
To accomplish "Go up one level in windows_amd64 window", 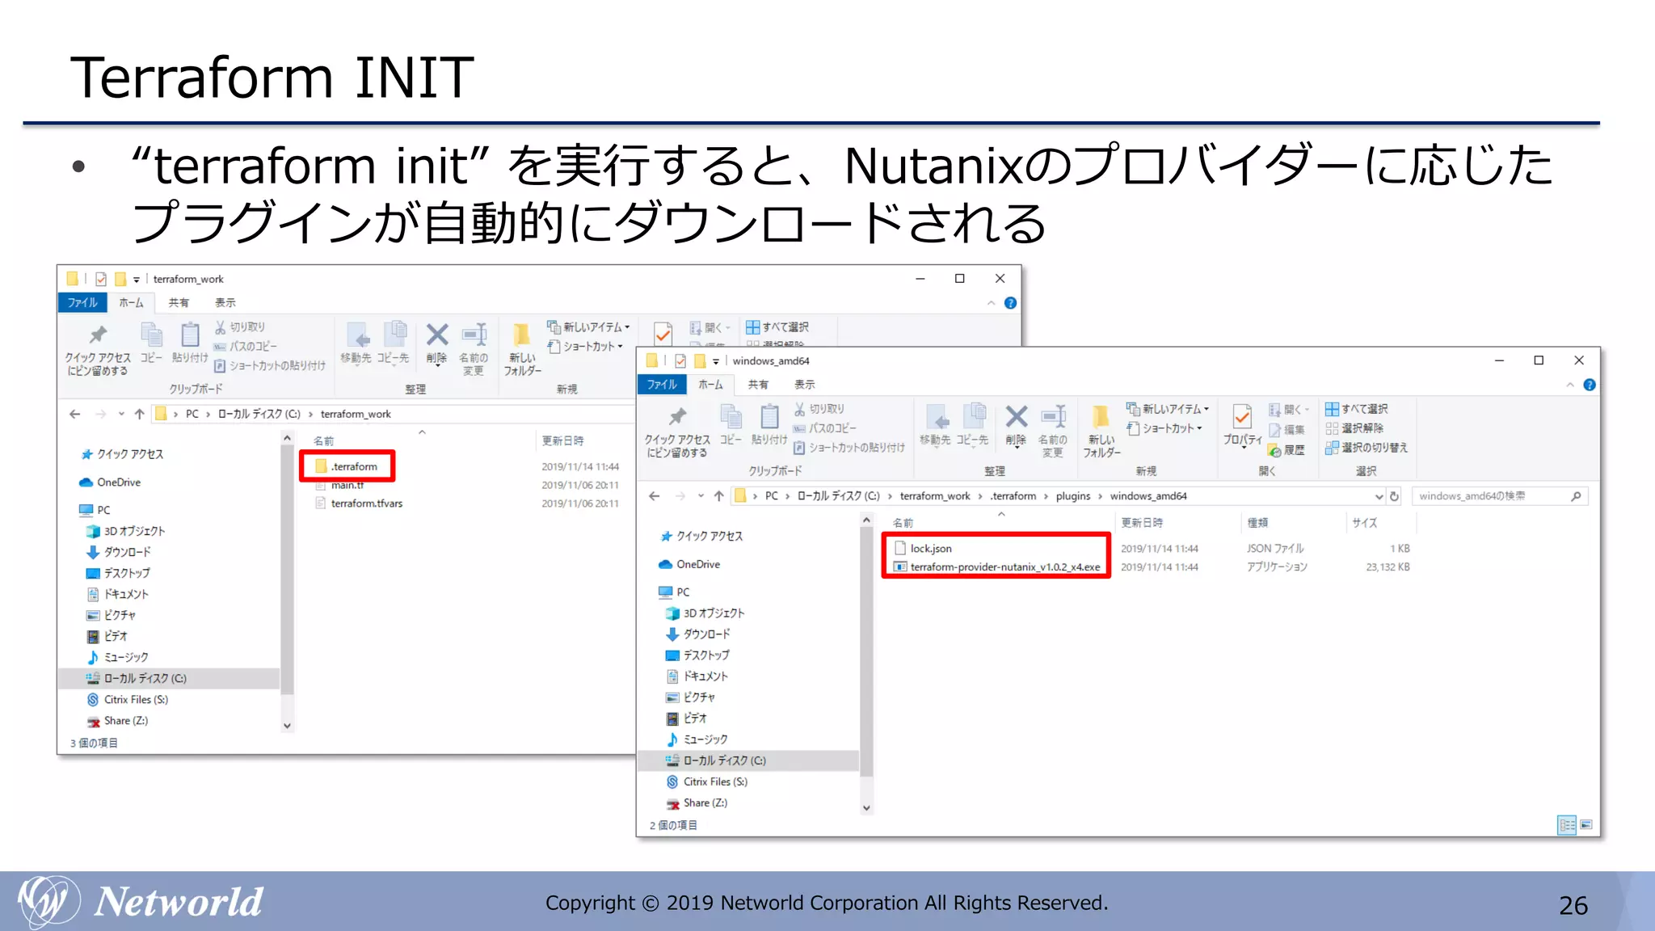I will click(718, 496).
